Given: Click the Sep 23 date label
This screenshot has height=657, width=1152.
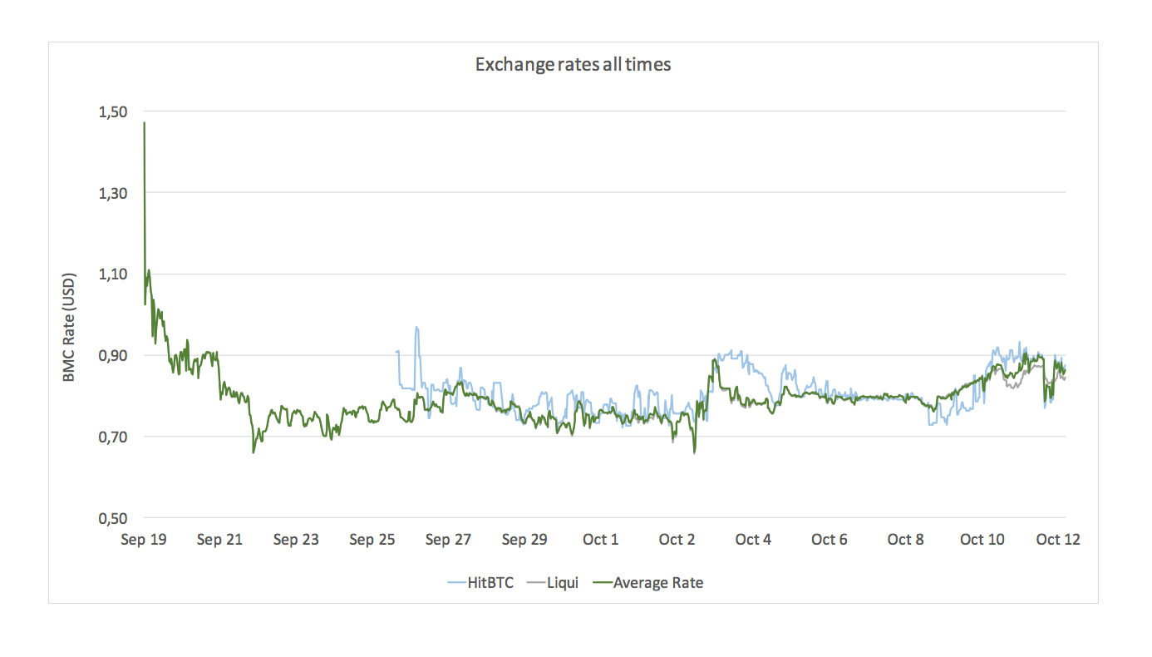Looking at the screenshot, I should tap(296, 540).
